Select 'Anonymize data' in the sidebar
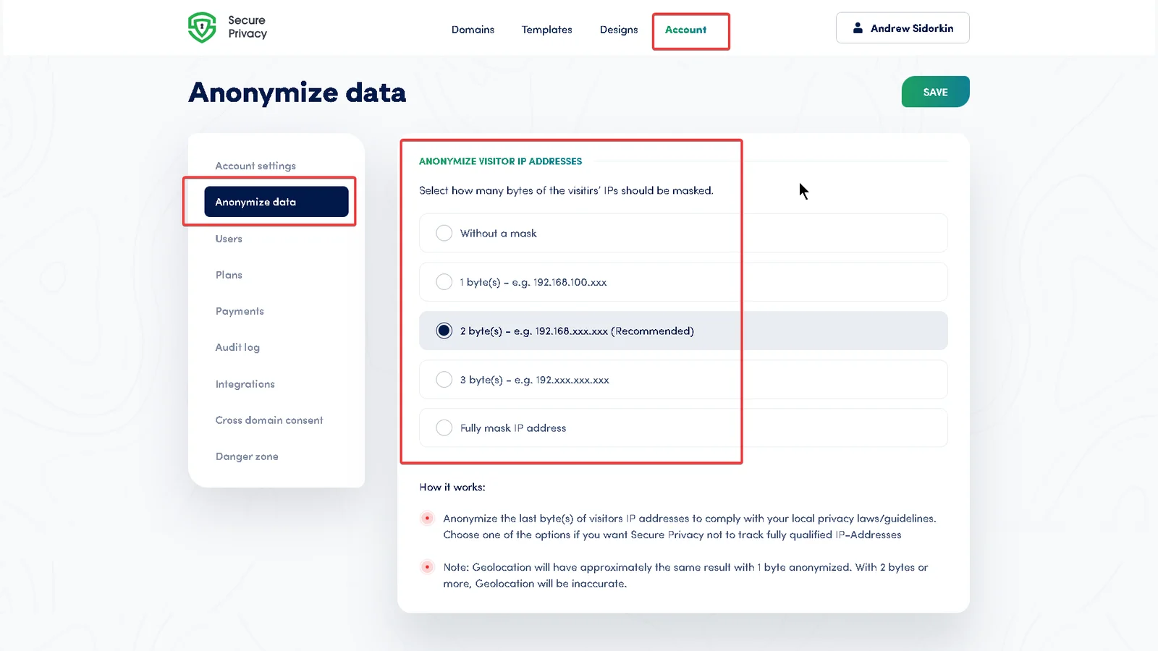Screen dimensions: 1158x651 click(255, 202)
